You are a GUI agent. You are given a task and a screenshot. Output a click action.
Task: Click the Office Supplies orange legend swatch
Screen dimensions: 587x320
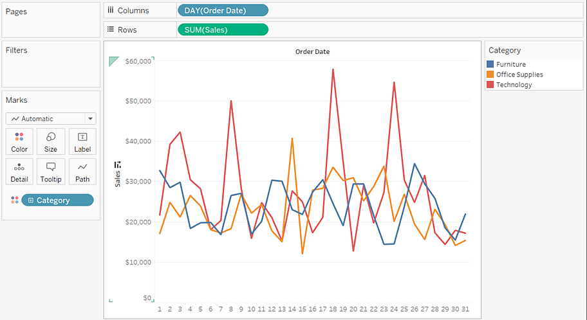tap(490, 75)
